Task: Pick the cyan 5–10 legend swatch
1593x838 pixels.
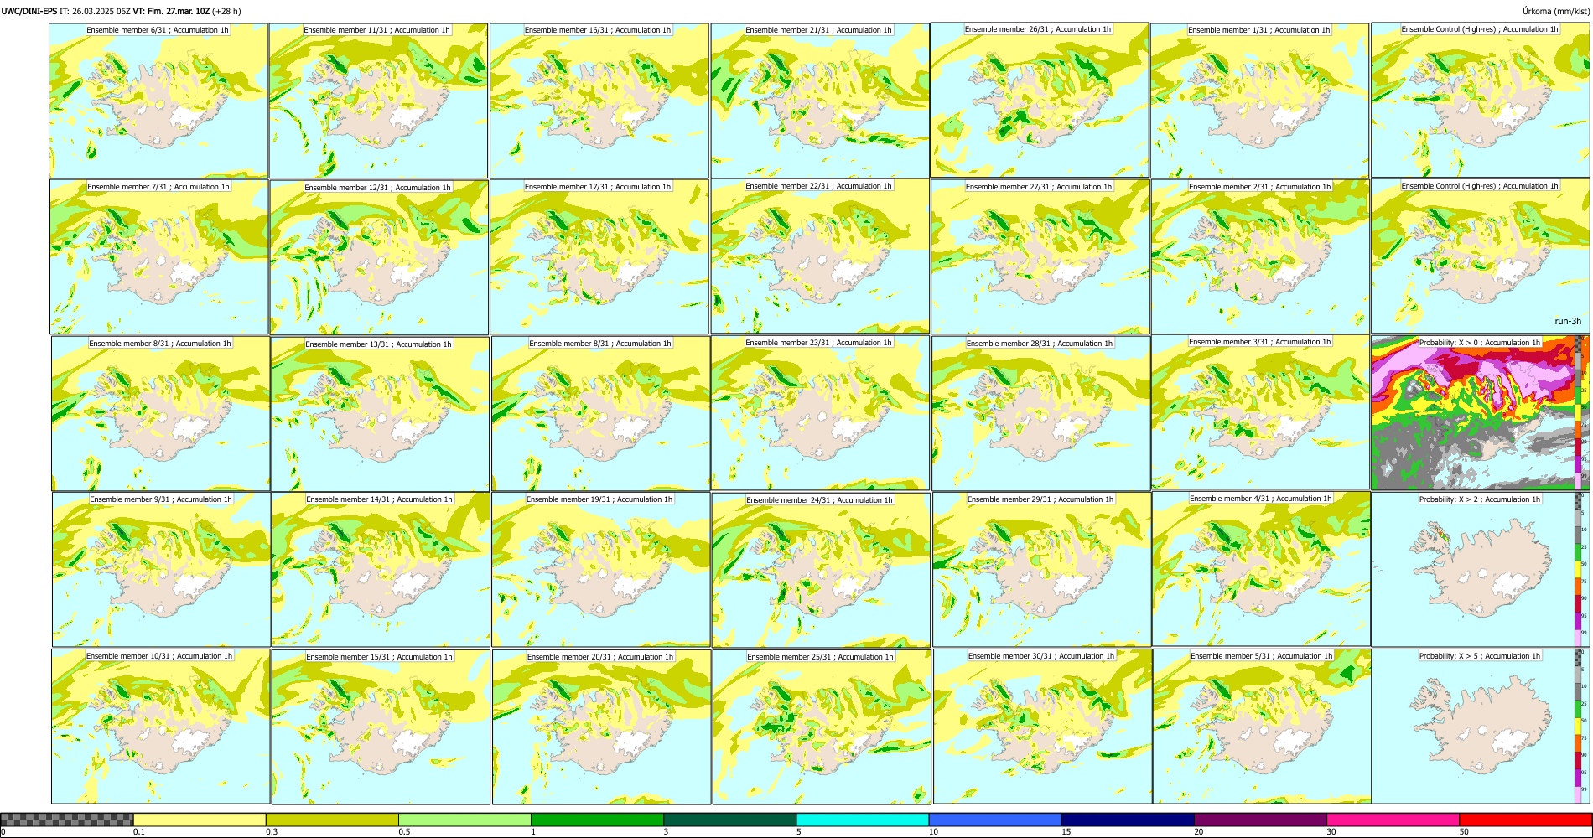Action: point(863,820)
